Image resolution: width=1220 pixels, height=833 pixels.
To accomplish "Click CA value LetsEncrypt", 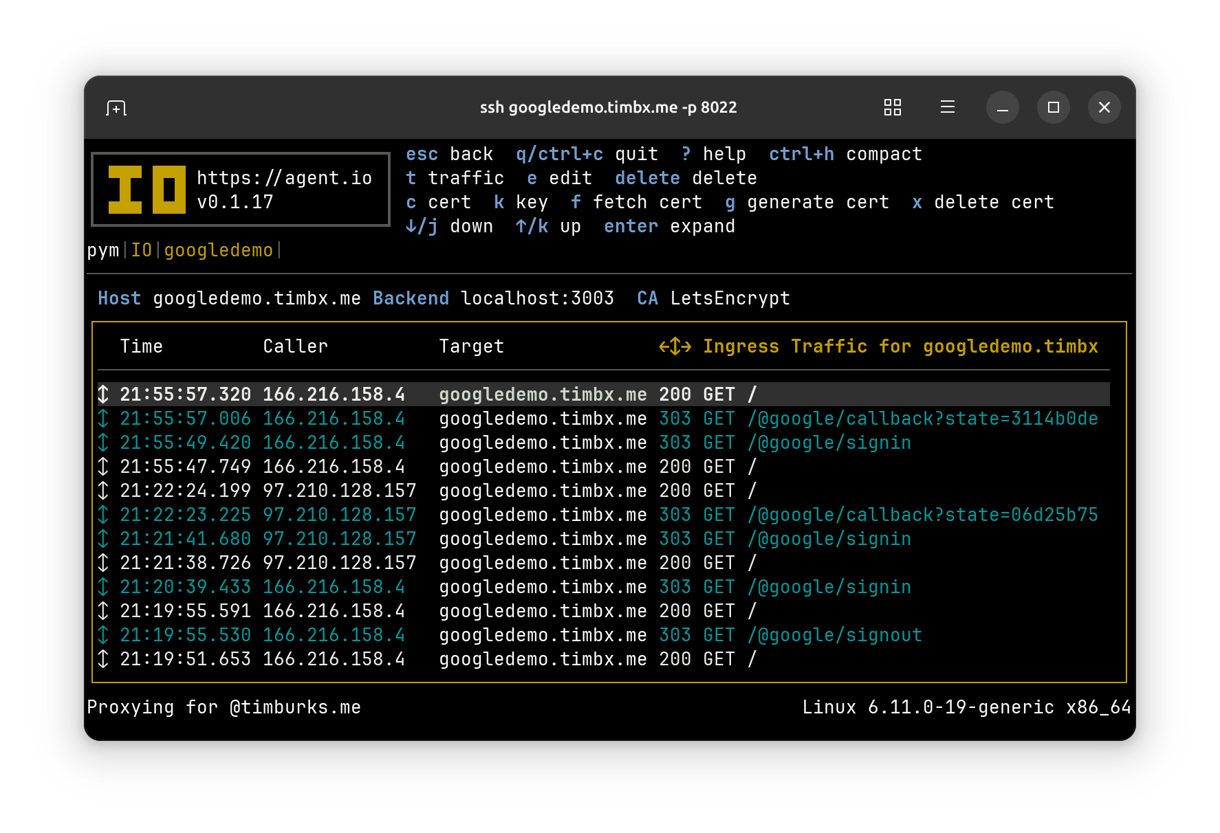I will click(x=730, y=298).
